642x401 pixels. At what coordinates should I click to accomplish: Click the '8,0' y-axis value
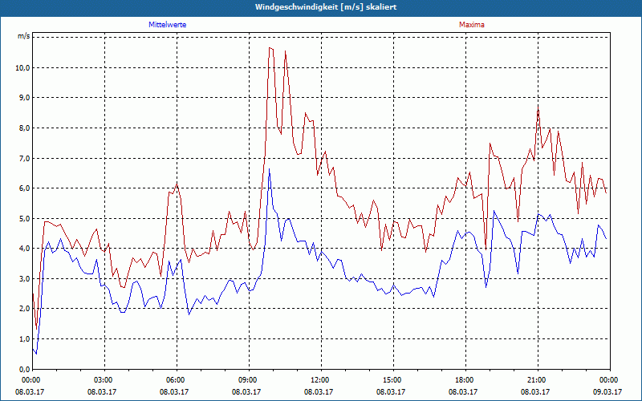(x=25, y=128)
